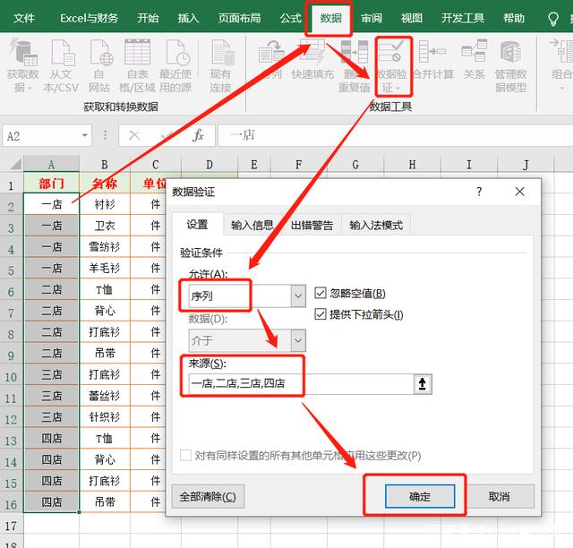Toggle the 提供下拉箭头 checkbox
This screenshot has height=548, width=573.
(322, 314)
